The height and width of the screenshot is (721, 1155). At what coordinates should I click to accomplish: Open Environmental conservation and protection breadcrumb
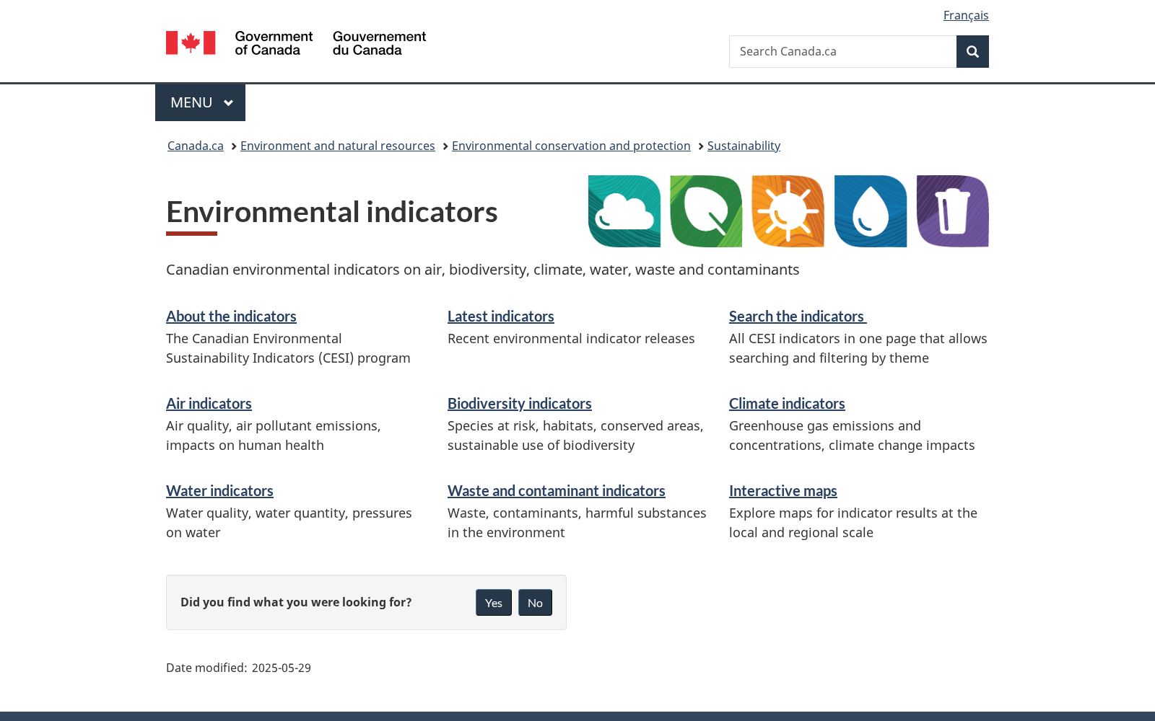[x=571, y=146]
